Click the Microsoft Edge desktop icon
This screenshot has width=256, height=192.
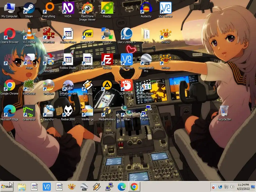(9, 113)
